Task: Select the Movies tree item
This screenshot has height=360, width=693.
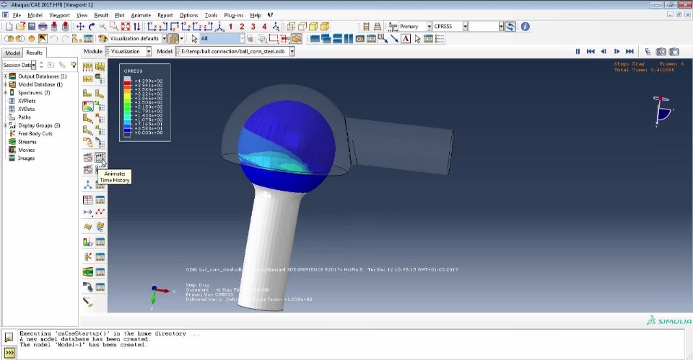Action: [x=26, y=150]
